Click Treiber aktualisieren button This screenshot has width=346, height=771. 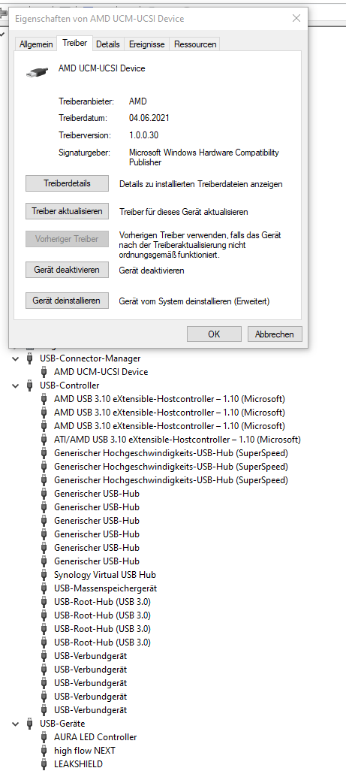pos(67,211)
